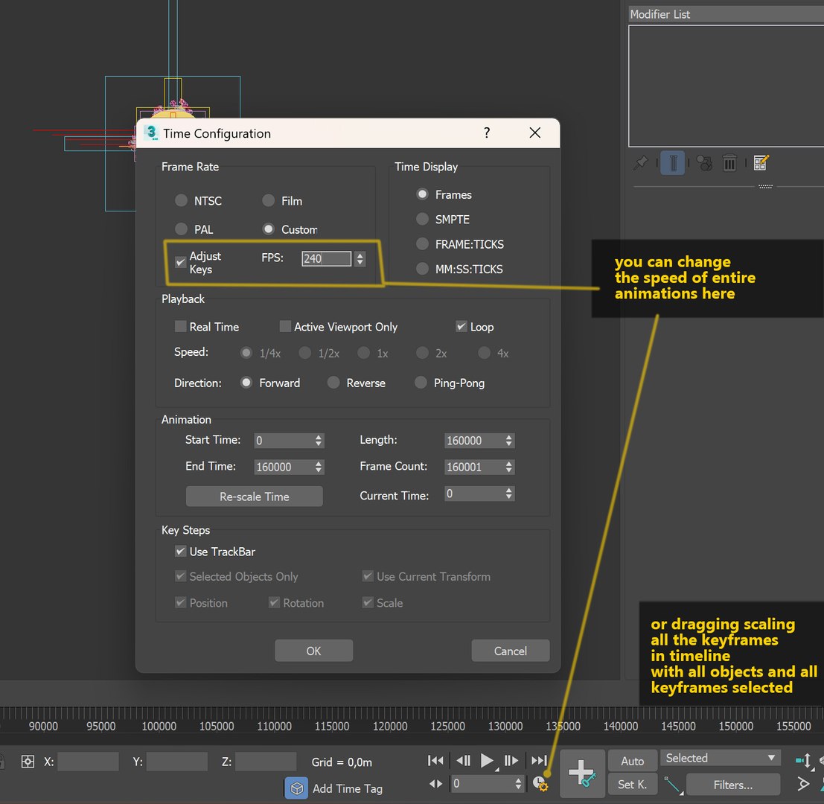The height and width of the screenshot is (804, 824).
Task: Open Configure Modifier Sets icon
Action: pos(761,163)
